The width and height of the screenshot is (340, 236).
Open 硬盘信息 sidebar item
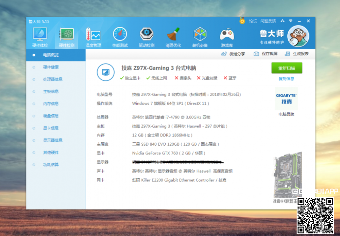51,116
